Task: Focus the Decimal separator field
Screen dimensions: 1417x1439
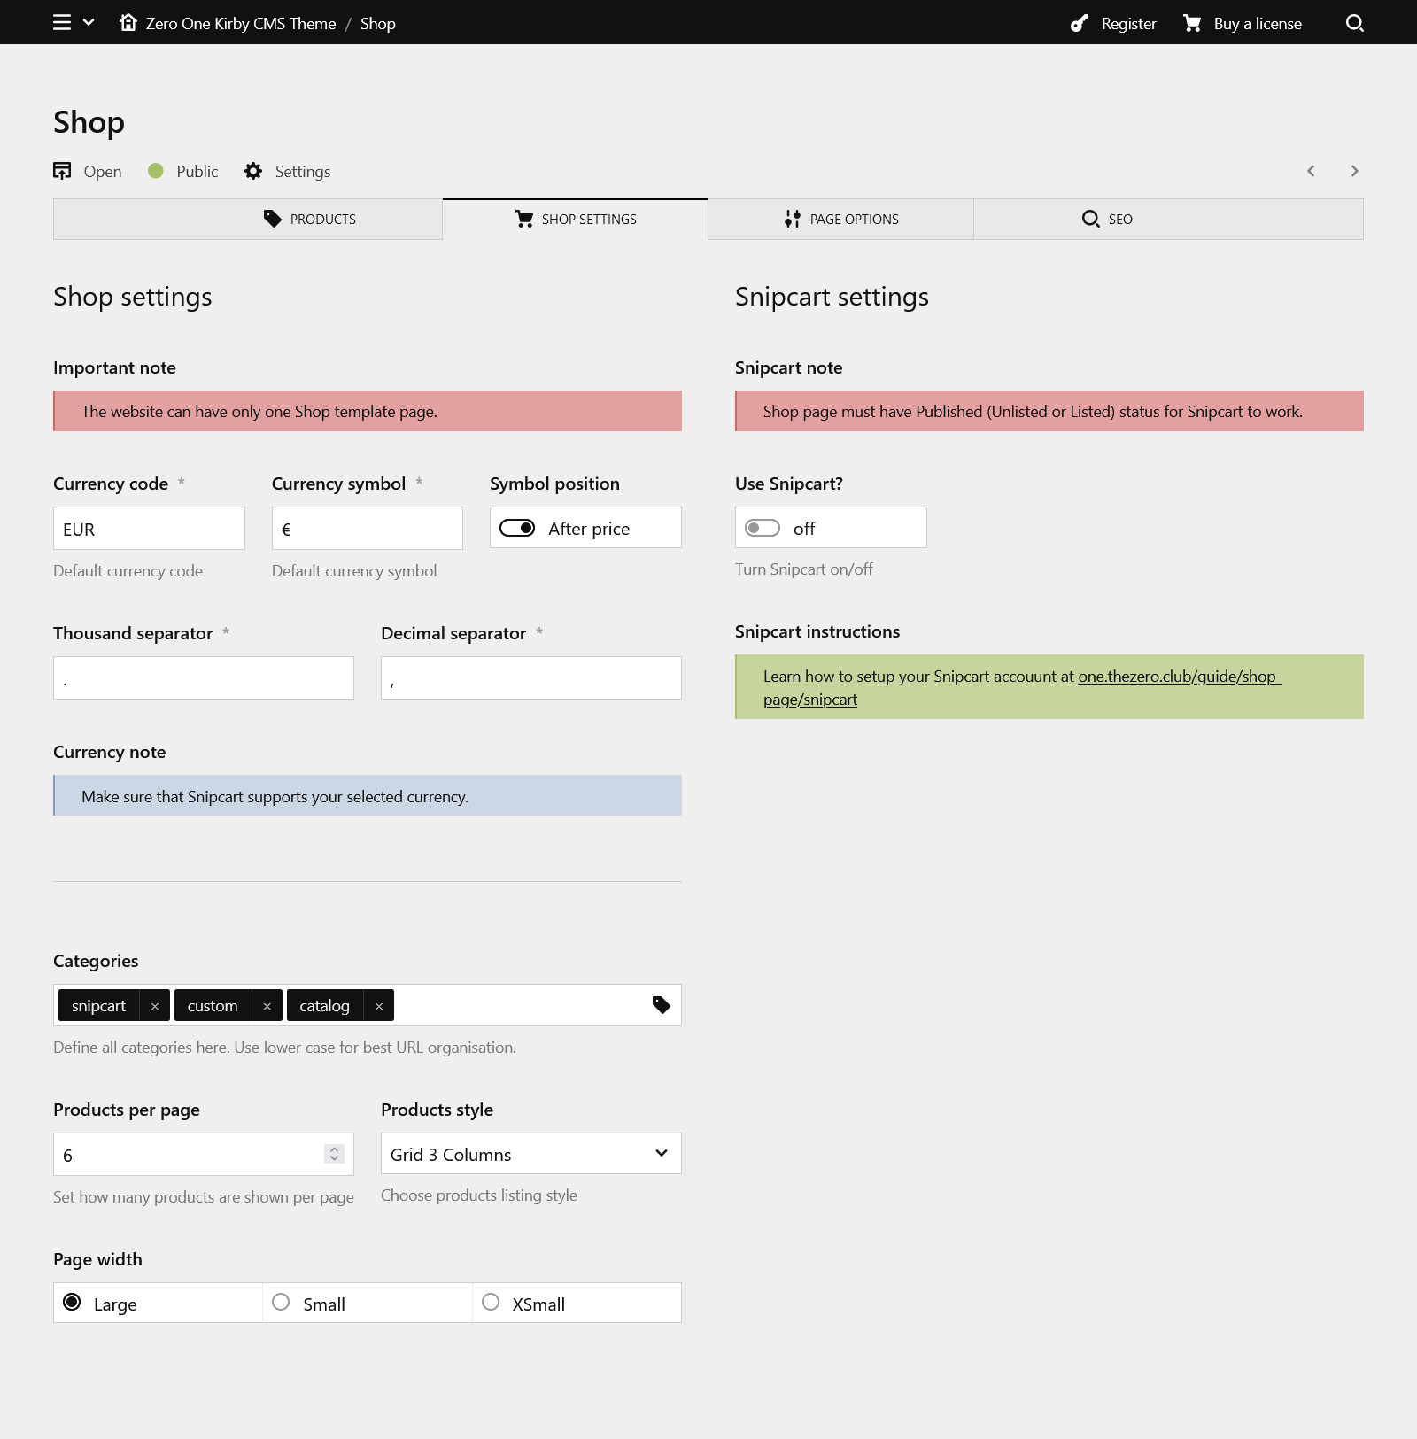Action: [531, 678]
